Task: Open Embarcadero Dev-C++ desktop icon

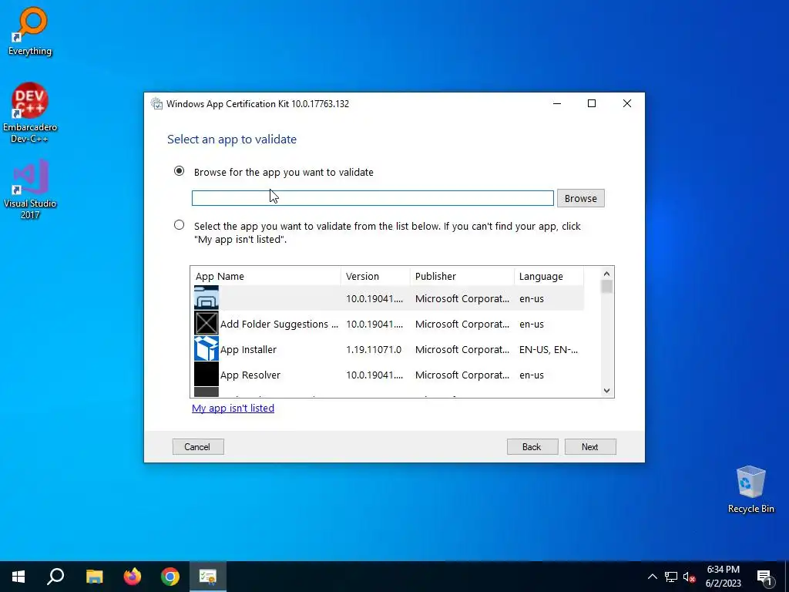Action: (x=30, y=113)
